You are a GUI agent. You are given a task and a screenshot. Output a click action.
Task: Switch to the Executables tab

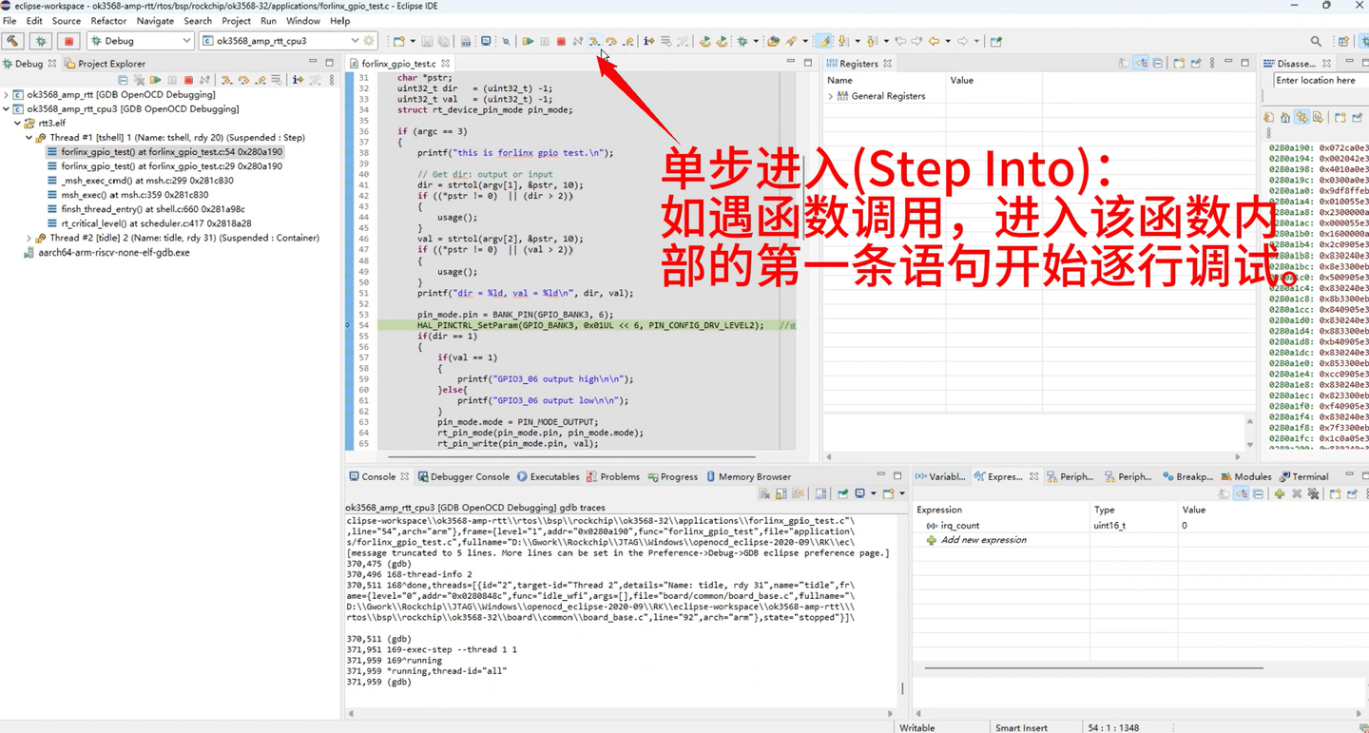tap(549, 477)
